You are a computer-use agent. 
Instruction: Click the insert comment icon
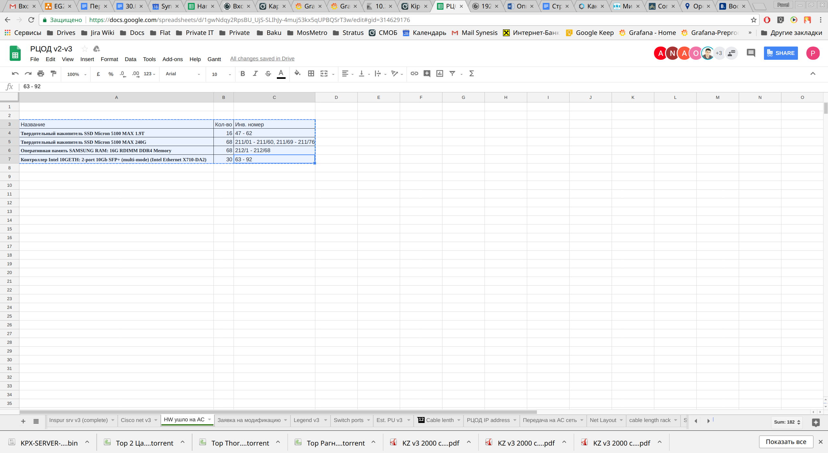pyautogui.click(x=427, y=74)
